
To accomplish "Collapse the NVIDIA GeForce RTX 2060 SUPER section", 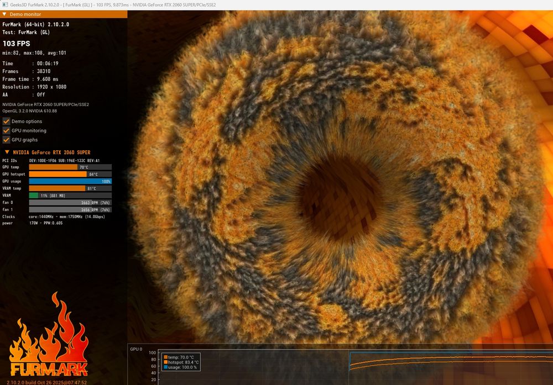I will [7, 152].
